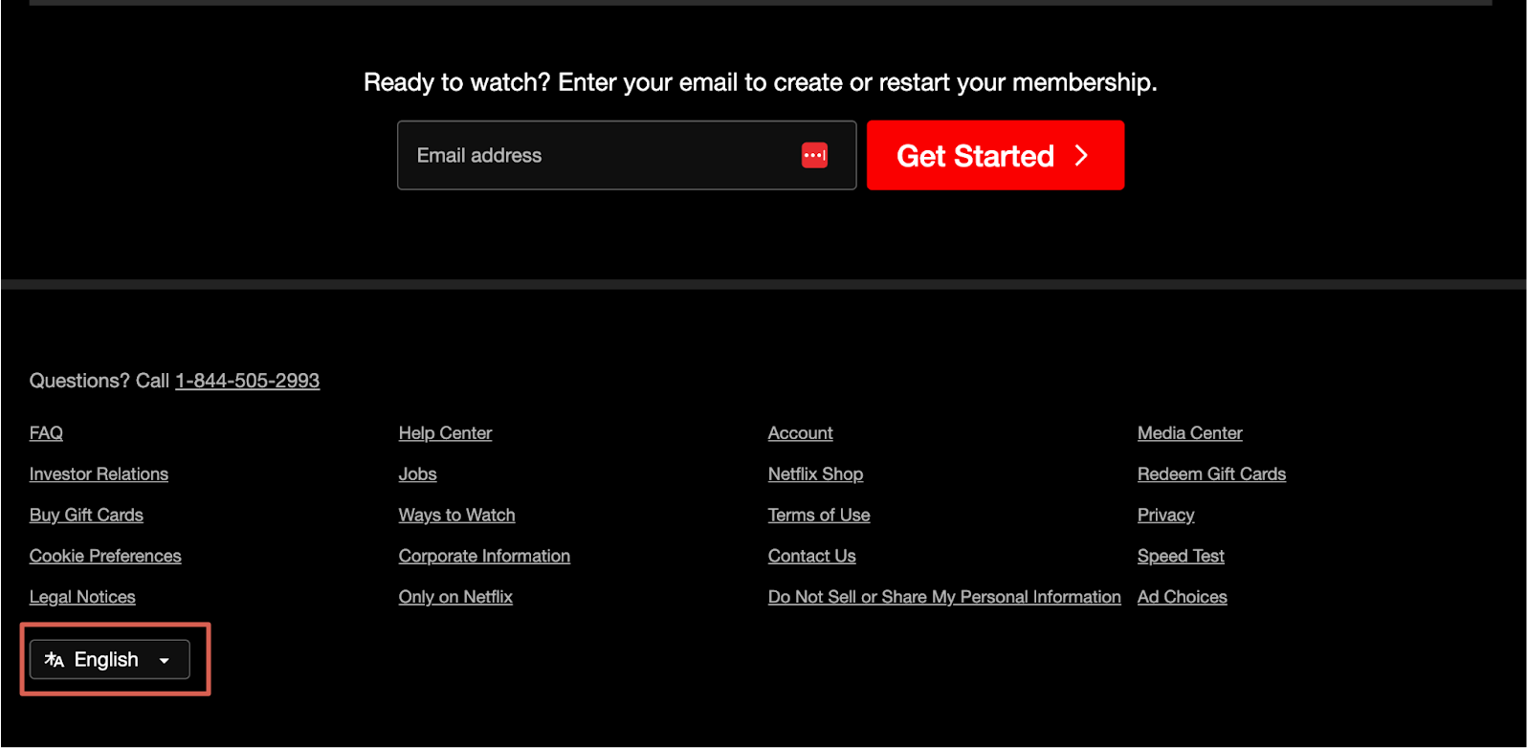Image resolution: width=1527 pixels, height=748 pixels.
Task: Click the language selector's dropdown arrow
Action: [x=165, y=661]
